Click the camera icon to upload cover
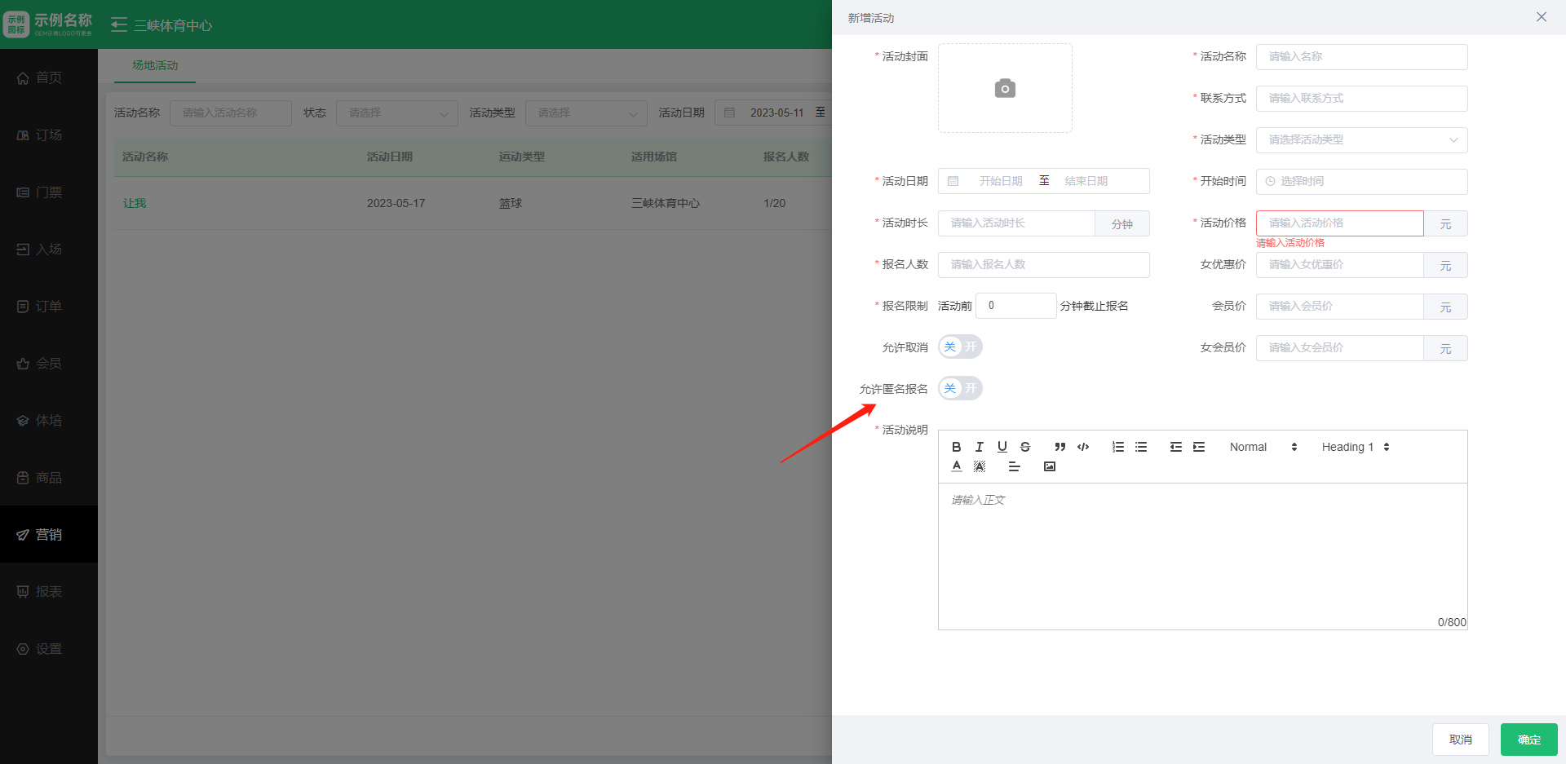The width and height of the screenshot is (1566, 764). tap(1005, 88)
